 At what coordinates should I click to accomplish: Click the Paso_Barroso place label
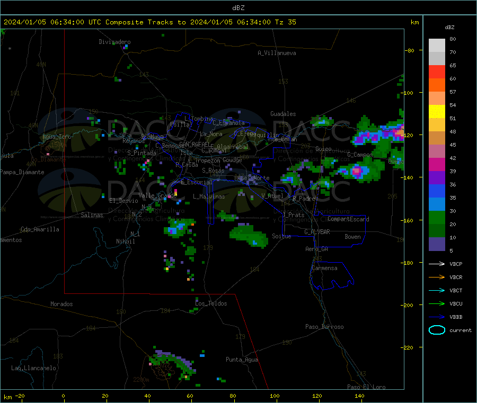point(324,327)
